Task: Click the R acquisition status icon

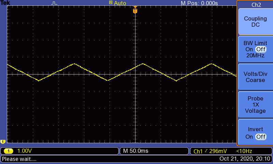Action: click(111, 3)
